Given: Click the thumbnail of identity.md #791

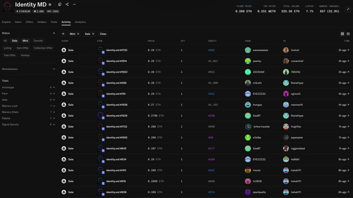Looking at the screenshot, I should 101,94.
